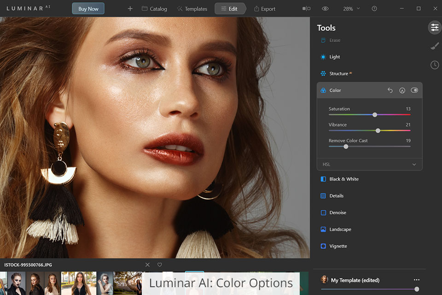The width and height of the screenshot is (442, 295).
Task: Select blonde woman outdoors filmstrip thumbnail
Action: coord(79,283)
